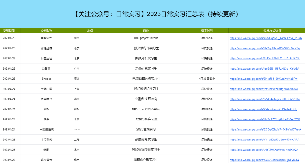The image size is (305, 163).
Task: Open the 海通证券 weixin application link
Action: pyautogui.click(x=265, y=48)
